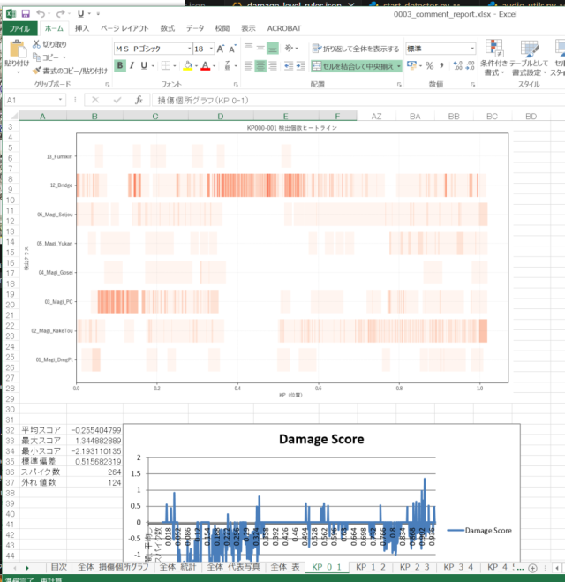Expand the merge and center (セルを結合して中央揃え) dropdown

click(399, 66)
